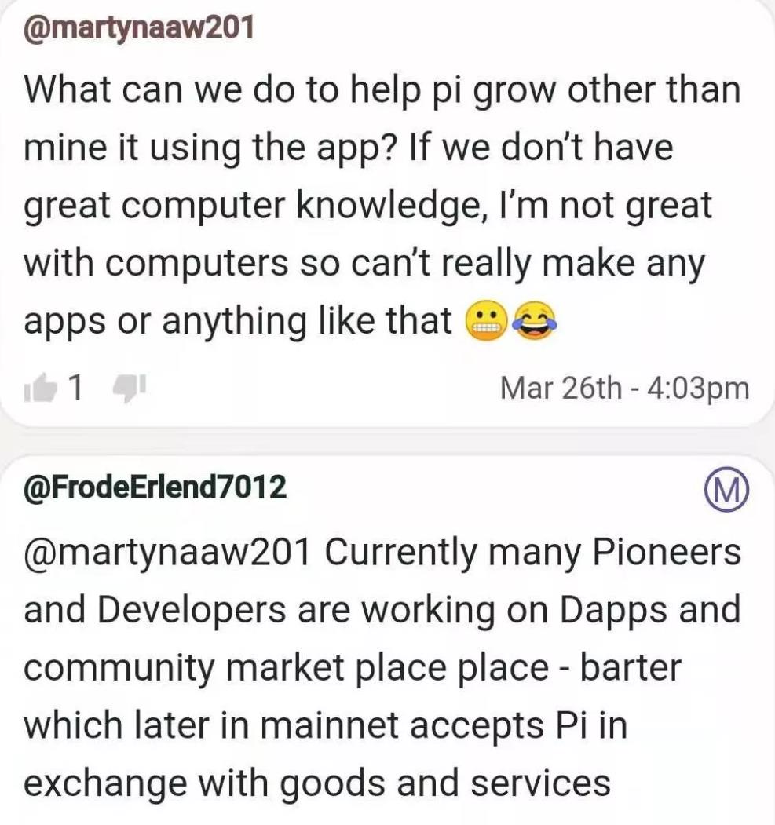Open the like count number 1

click(x=75, y=388)
